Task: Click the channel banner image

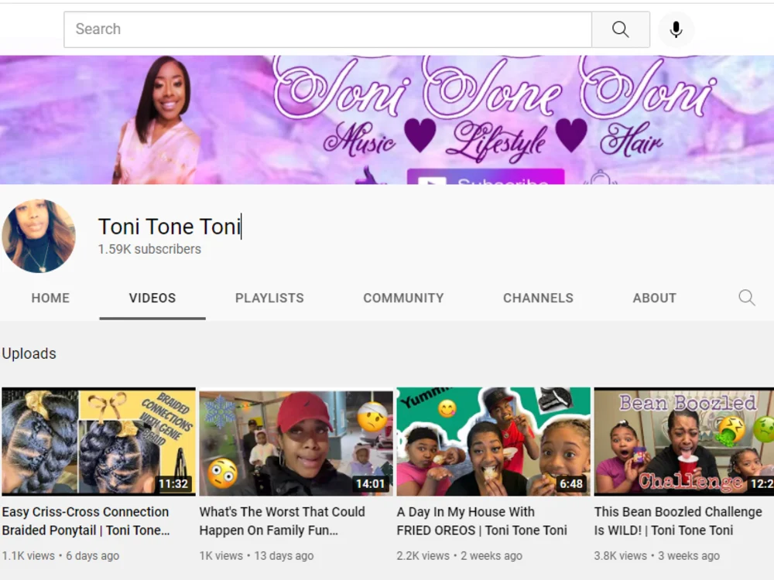Action: 387,120
